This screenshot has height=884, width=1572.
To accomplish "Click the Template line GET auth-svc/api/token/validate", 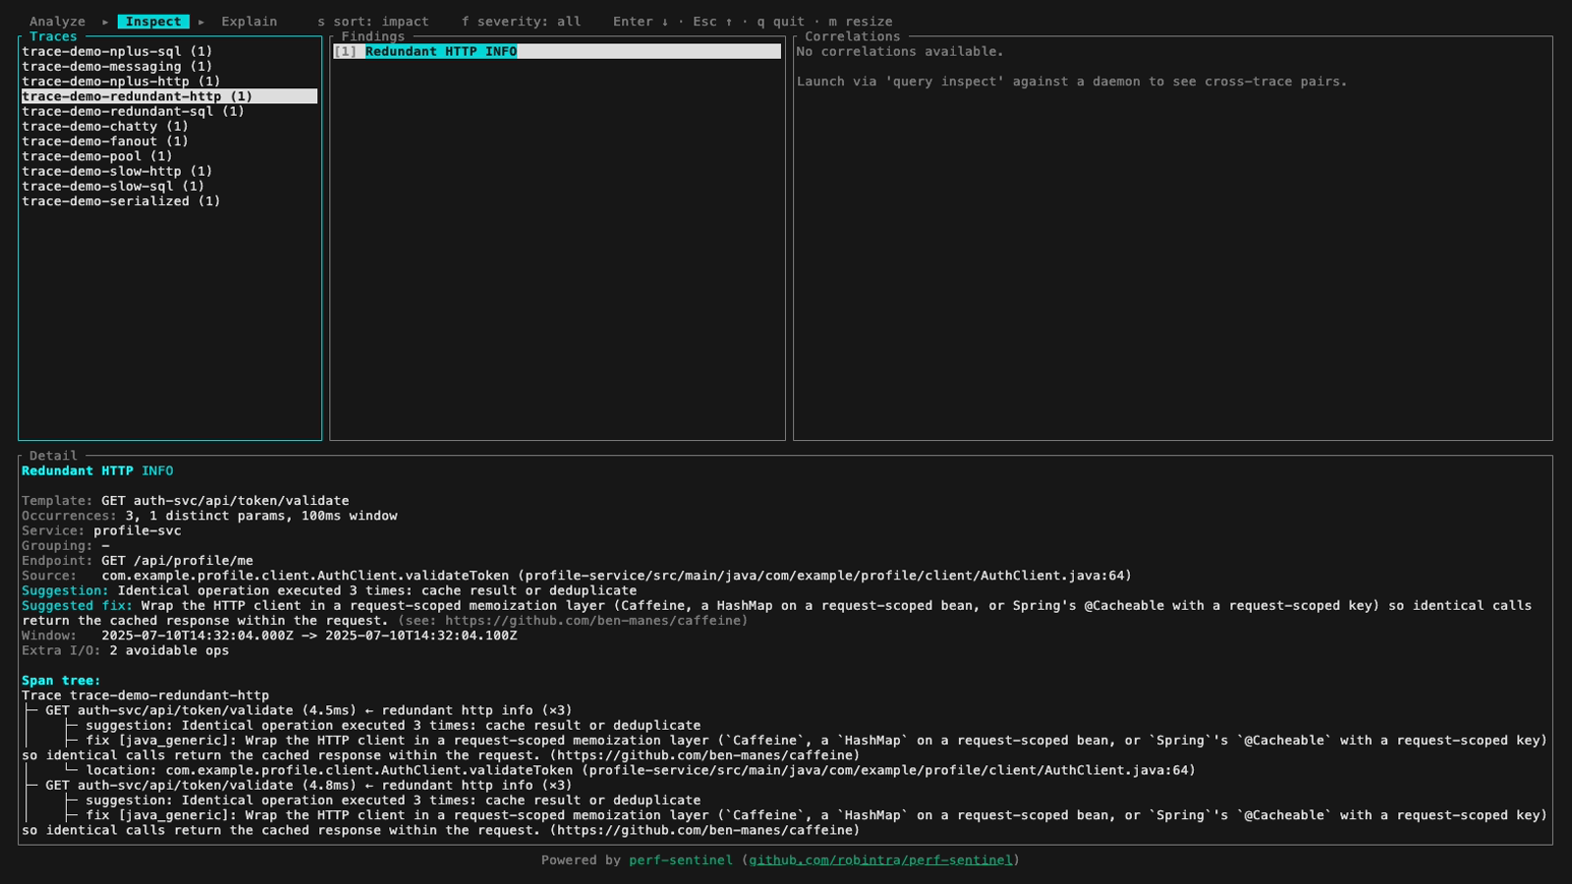I will pyautogui.click(x=186, y=501).
